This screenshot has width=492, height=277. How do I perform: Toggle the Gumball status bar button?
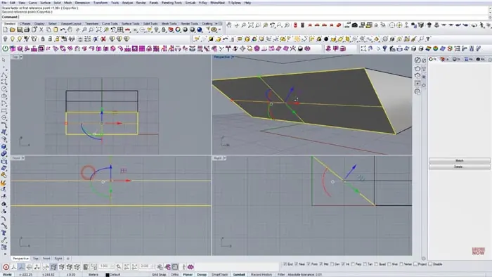point(239,274)
